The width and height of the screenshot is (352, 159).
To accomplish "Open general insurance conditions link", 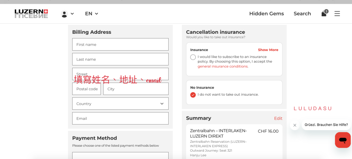I will click(x=223, y=66).
